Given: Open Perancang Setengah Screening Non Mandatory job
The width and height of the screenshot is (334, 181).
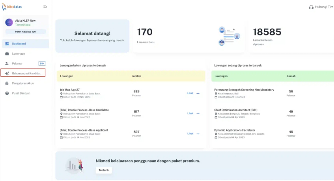Looking at the screenshot, I should coord(244,90).
